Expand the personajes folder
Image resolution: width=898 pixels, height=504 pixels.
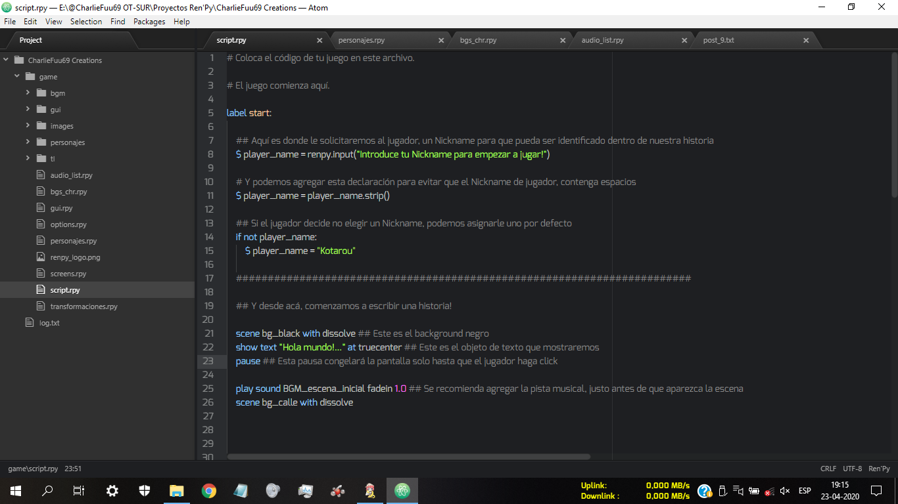click(x=28, y=142)
